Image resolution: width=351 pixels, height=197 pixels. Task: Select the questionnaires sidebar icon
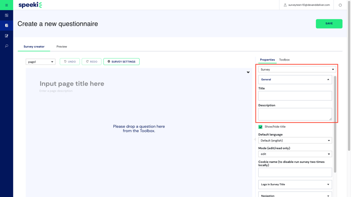tap(7, 25)
